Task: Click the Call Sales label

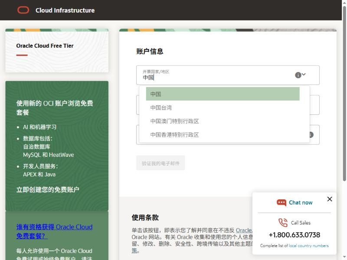Action: [x=301, y=223]
